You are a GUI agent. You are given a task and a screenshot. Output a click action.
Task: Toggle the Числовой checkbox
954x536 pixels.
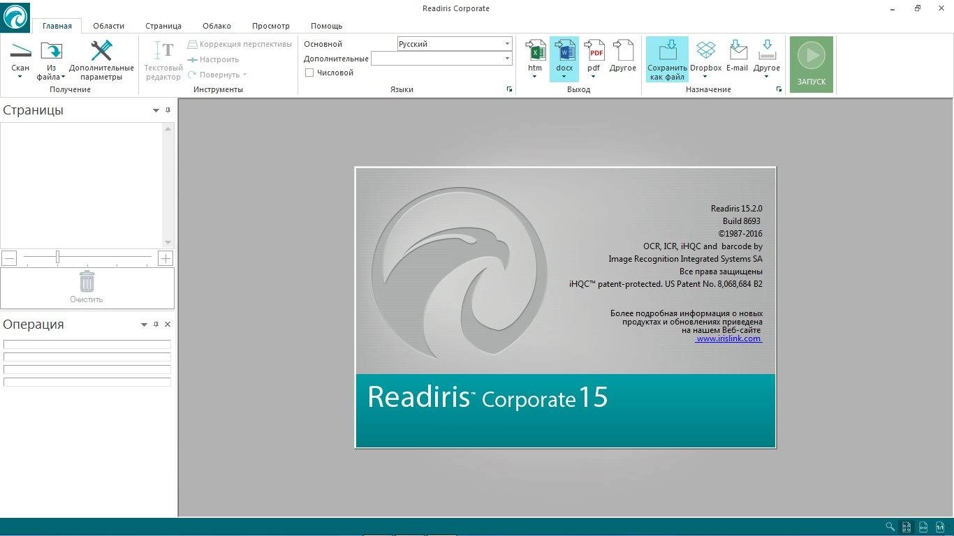click(x=309, y=73)
